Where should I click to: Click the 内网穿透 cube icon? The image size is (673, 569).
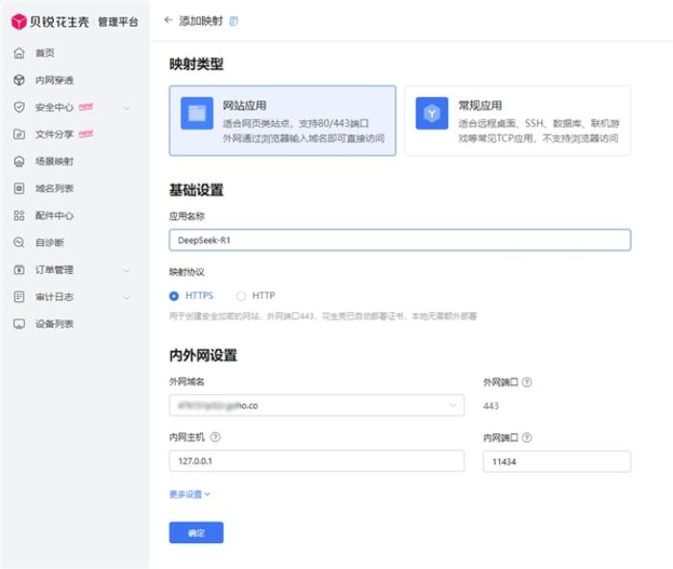click(19, 80)
